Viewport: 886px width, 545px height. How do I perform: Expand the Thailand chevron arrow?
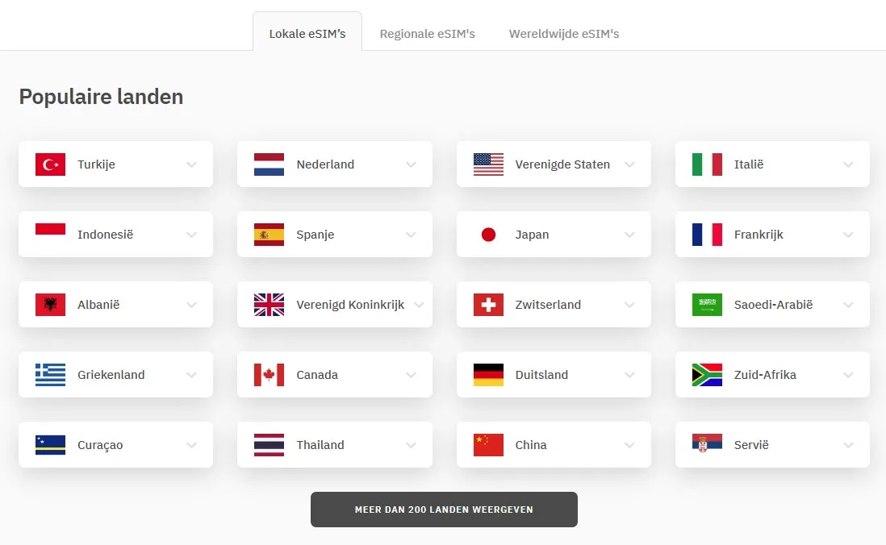click(x=411, y=445)
